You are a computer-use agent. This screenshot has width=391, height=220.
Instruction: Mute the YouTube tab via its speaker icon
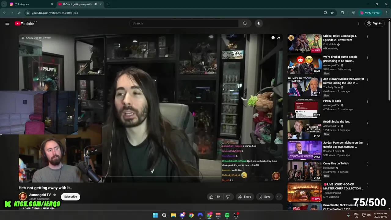96,4
